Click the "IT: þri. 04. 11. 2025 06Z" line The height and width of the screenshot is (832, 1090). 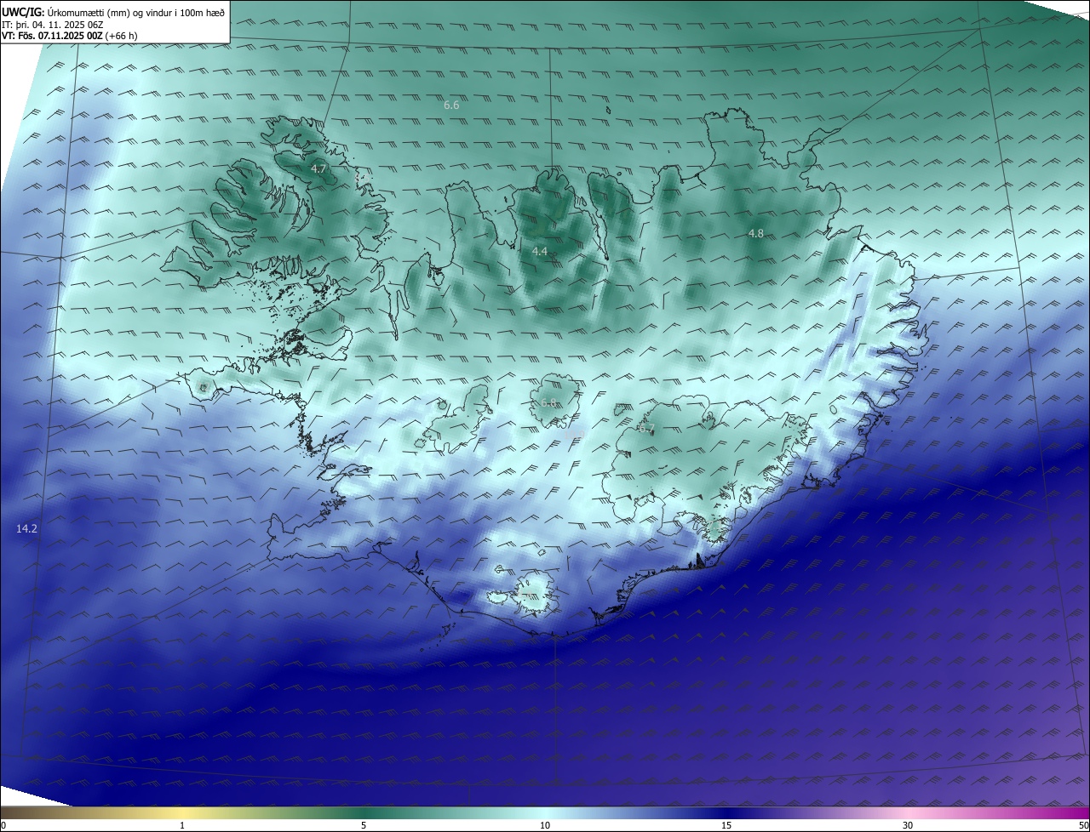[x=53, y=25]
